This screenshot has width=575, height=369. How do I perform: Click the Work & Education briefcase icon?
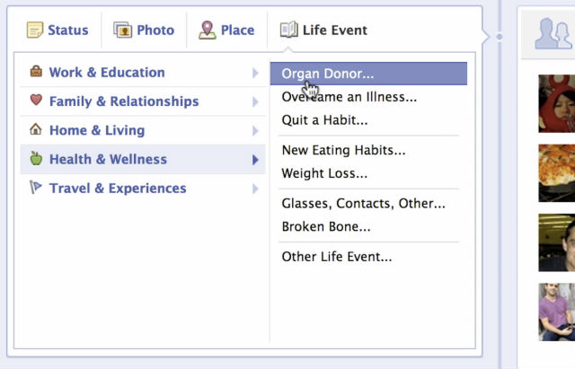(x=36, y=72)
